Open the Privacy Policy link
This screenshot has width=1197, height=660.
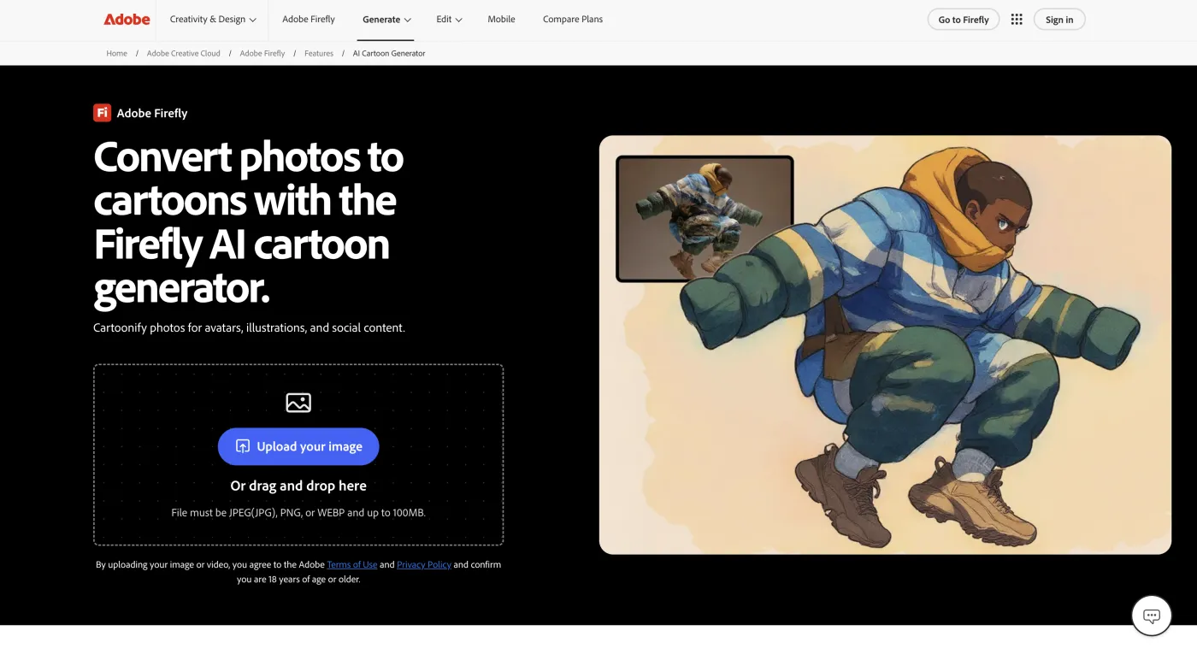423,564
